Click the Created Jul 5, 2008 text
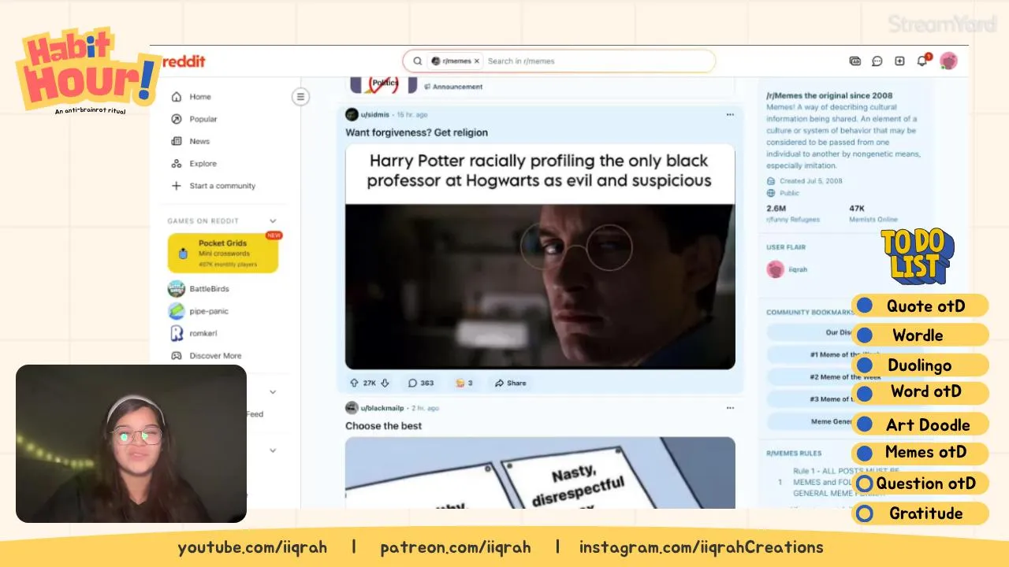 (810, 181)
